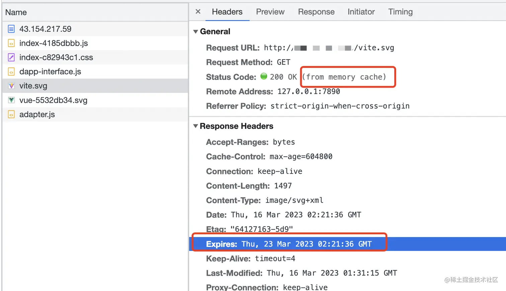Click the '200 OK' status text
Image resolution: width=506 pixels, height=291 pixels.
(283, 77)
